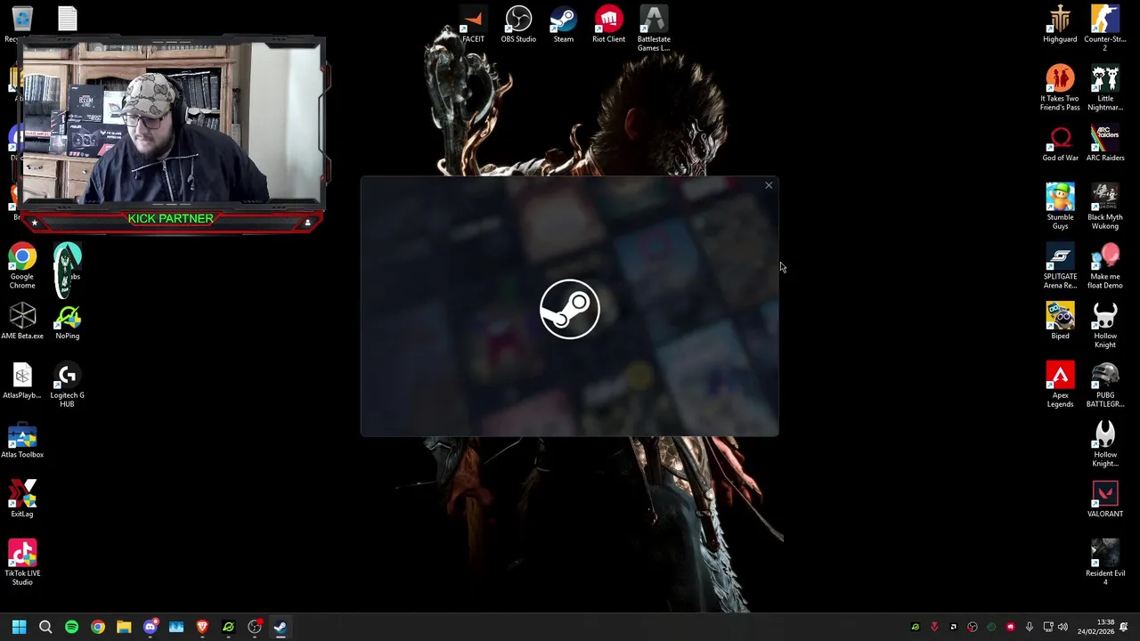Click the VALORANT desktop shortcut

pos(1105,499)
